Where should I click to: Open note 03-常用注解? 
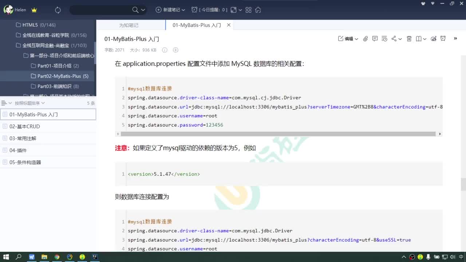48,138
